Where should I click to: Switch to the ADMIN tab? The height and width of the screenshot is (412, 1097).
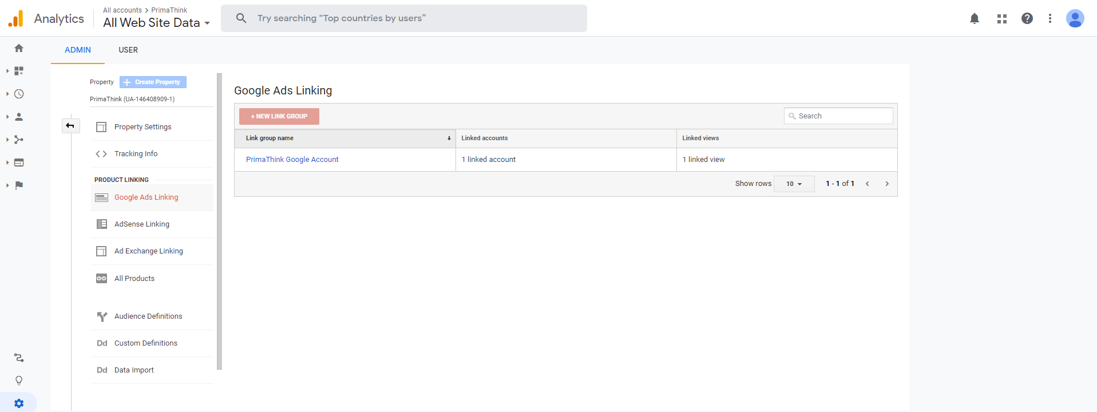point(78,50)
